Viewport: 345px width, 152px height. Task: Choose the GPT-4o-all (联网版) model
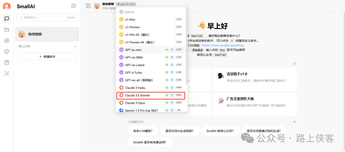coord(151,80)
